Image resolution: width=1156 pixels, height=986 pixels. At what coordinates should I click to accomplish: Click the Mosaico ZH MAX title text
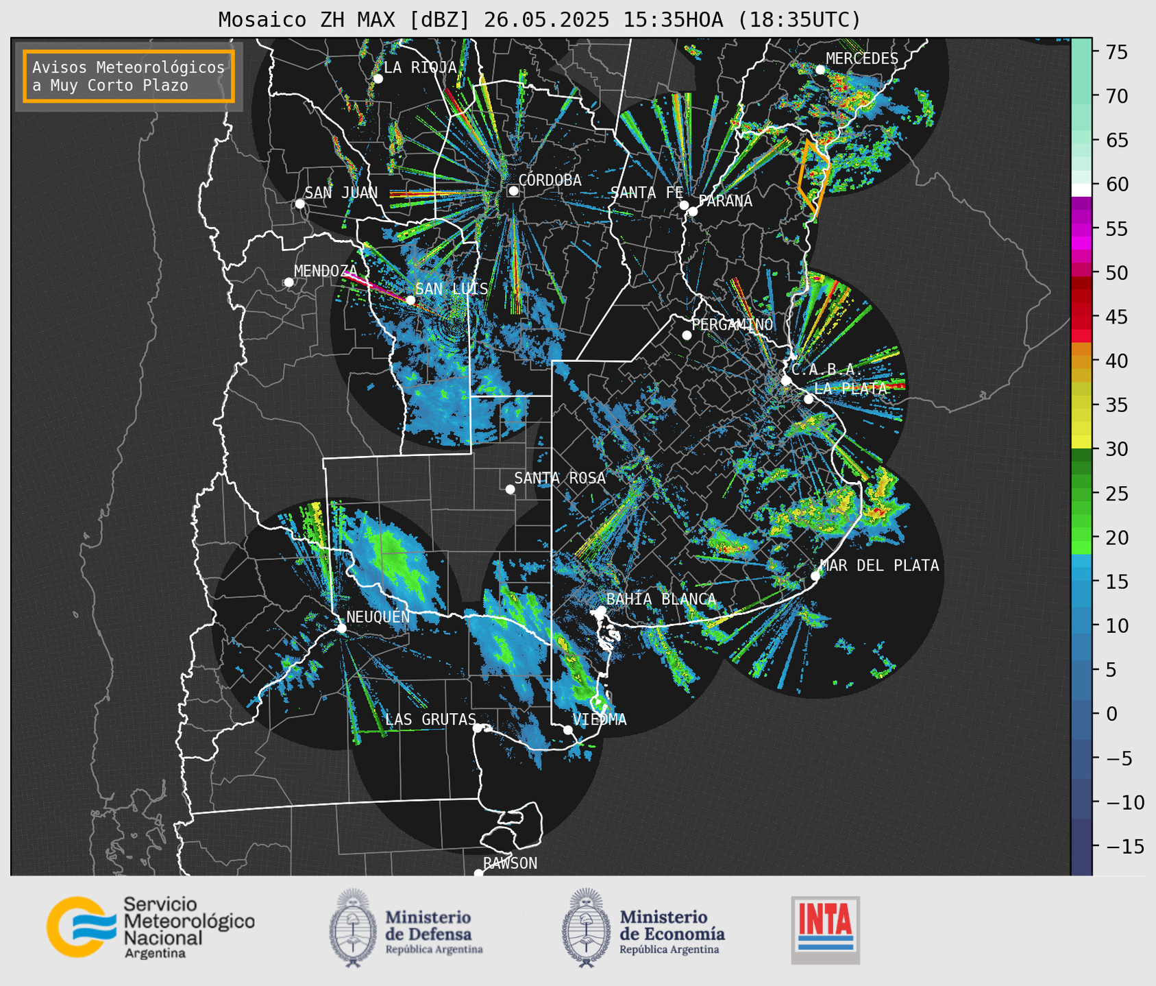[x=539, y=20]
